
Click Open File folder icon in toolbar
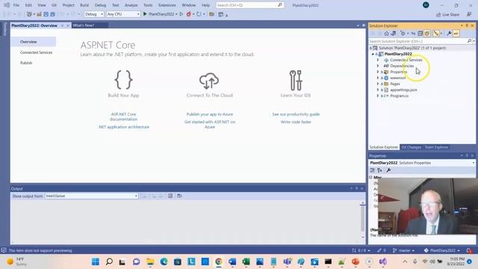(x=39, y=14)
